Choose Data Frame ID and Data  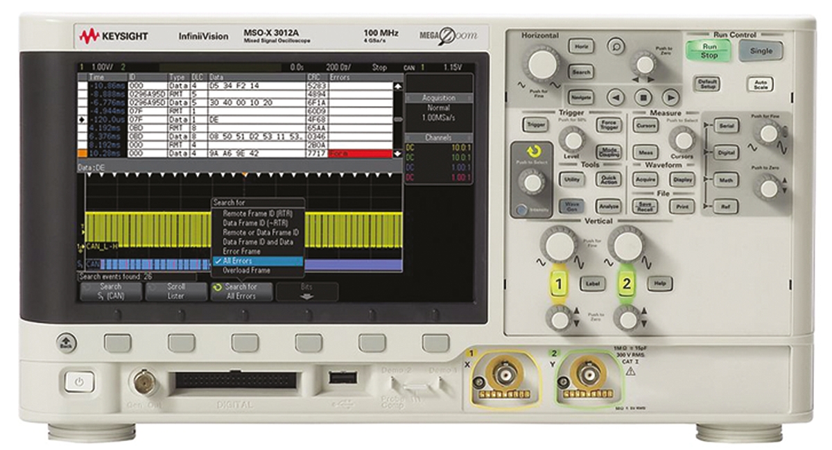tap(257, 242)
